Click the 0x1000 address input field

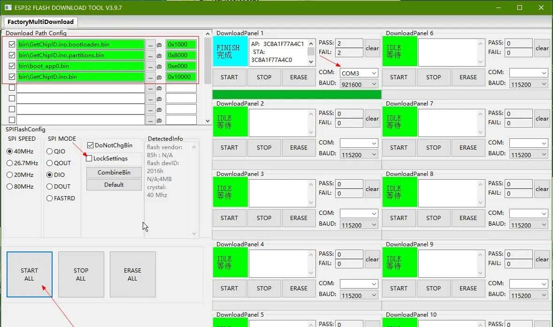[181, 45]
